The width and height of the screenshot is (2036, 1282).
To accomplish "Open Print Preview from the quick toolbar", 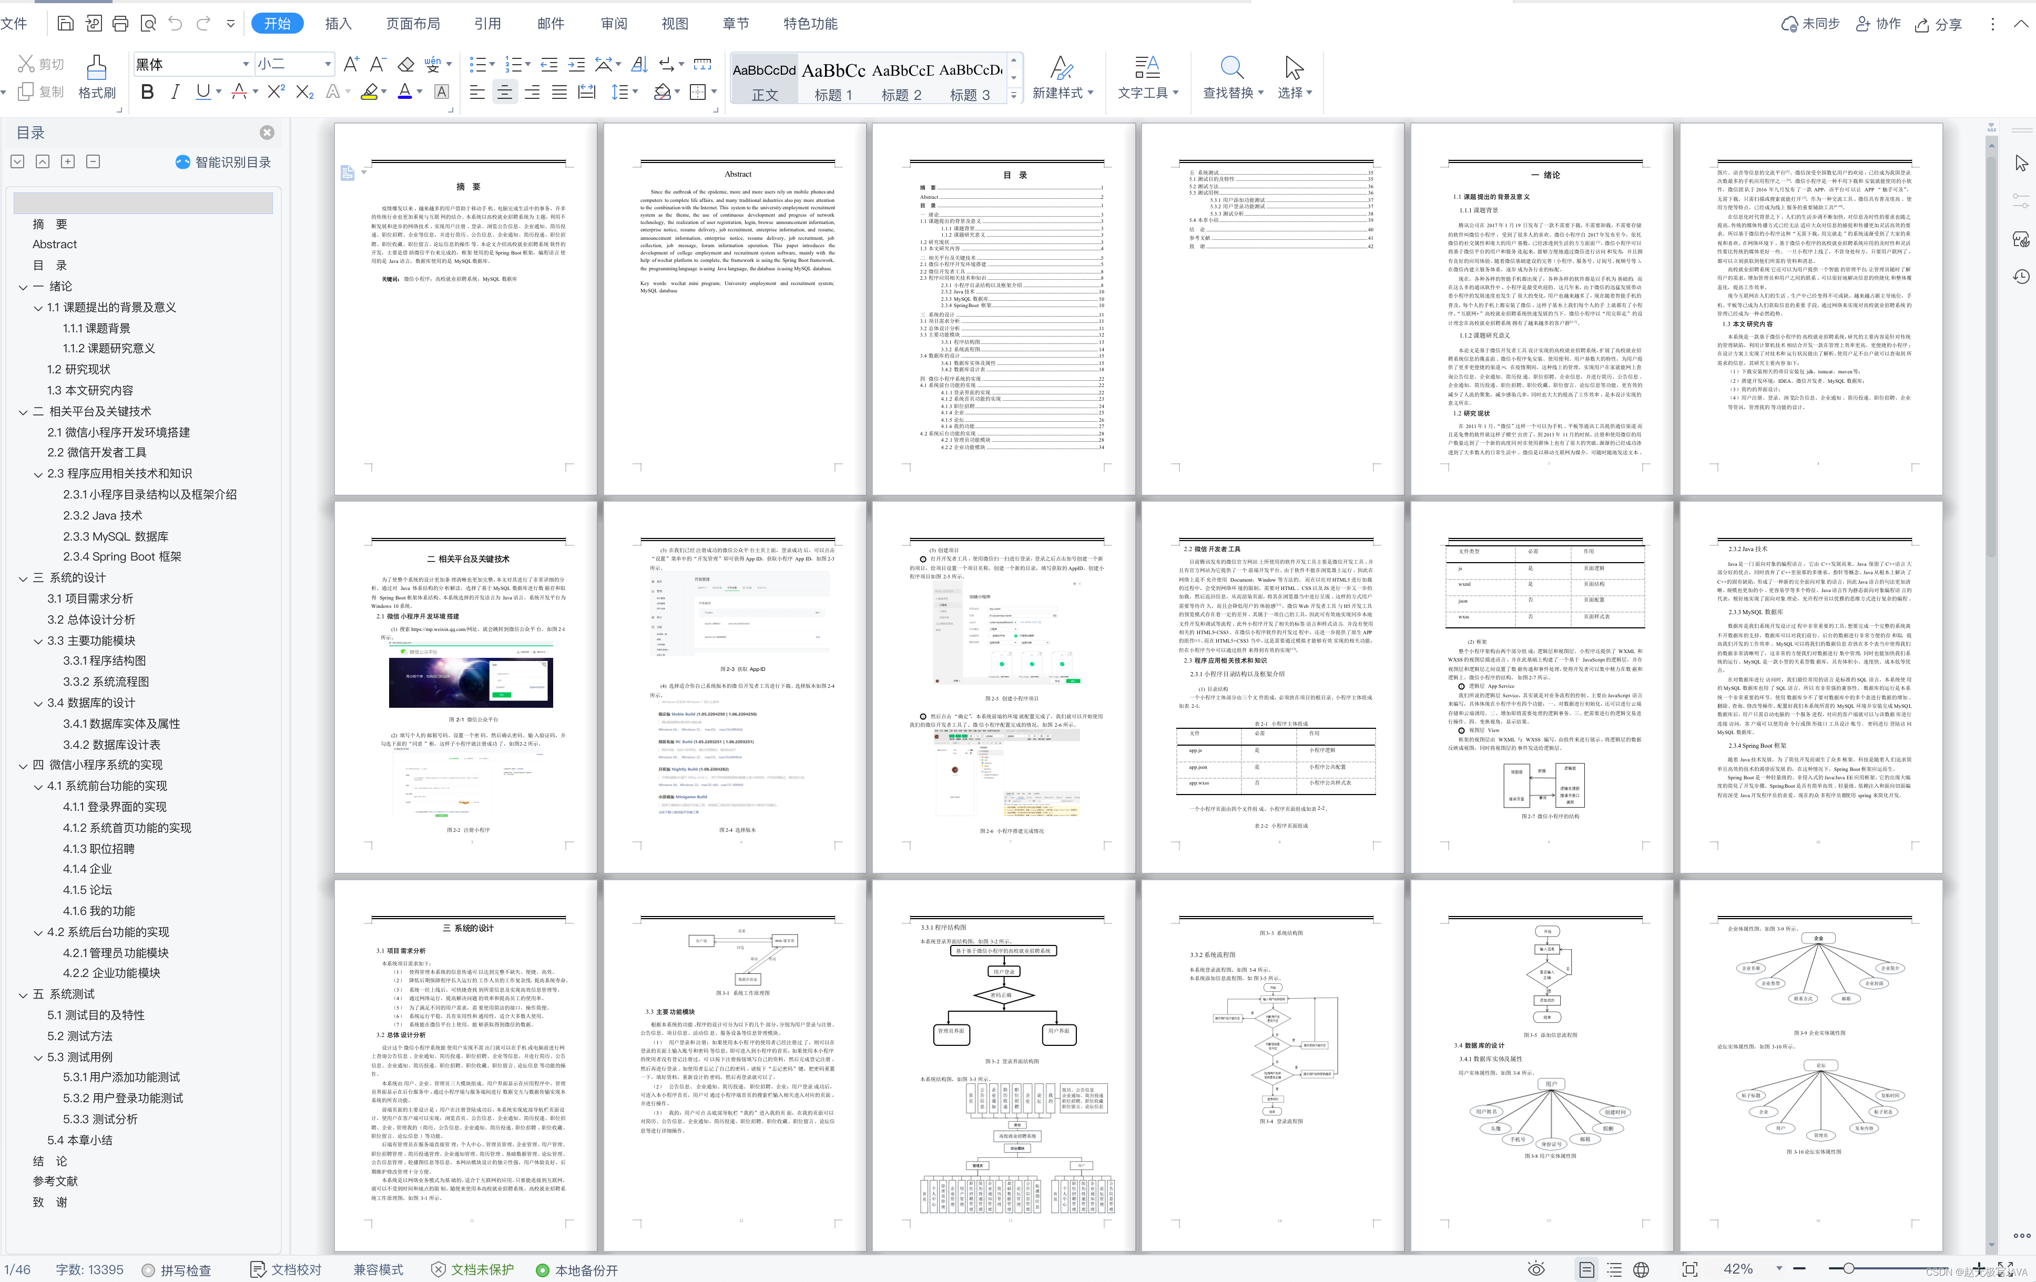I will 148,24.
